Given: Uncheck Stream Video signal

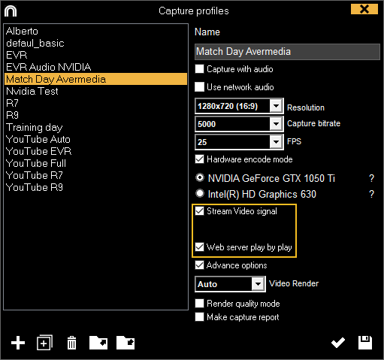Looking at the screenshot, I should 199,211.
